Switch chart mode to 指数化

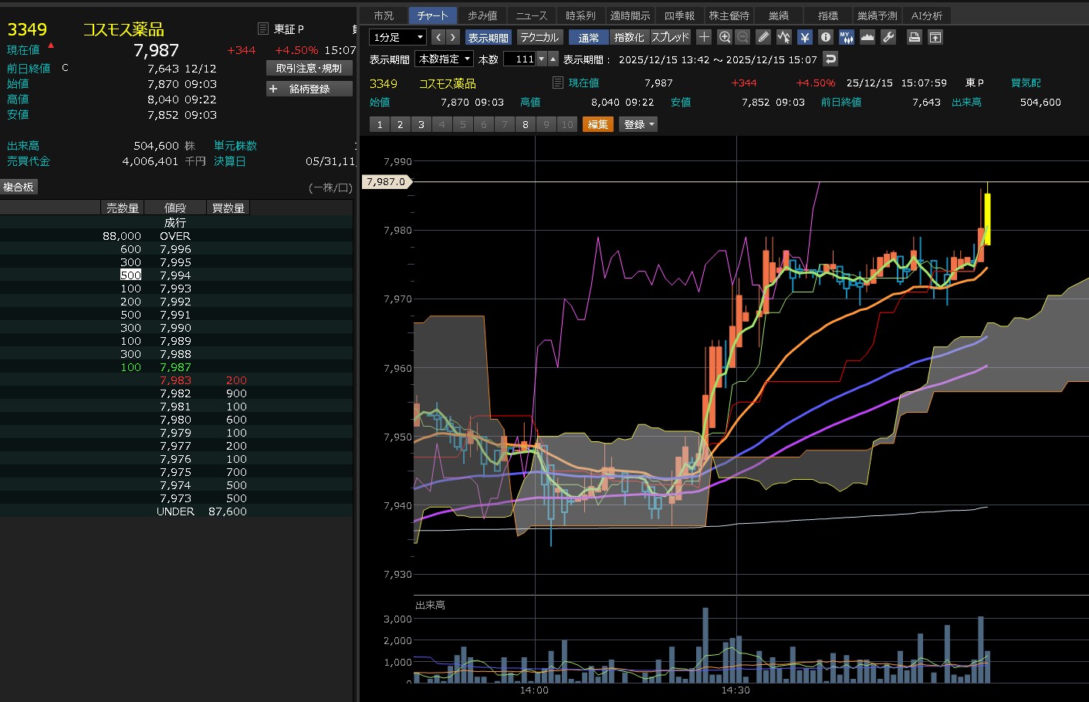[x=629, y=37]
